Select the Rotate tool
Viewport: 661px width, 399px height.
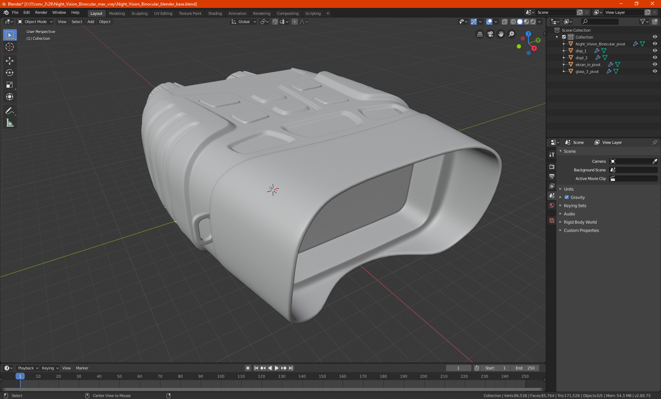click(x=10, y=73)
